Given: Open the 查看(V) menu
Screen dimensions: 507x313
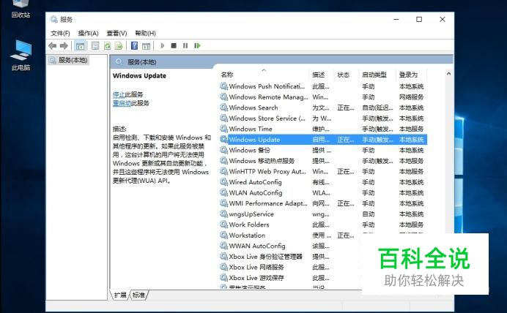Looking at the screenshot, I should point(116,33).
